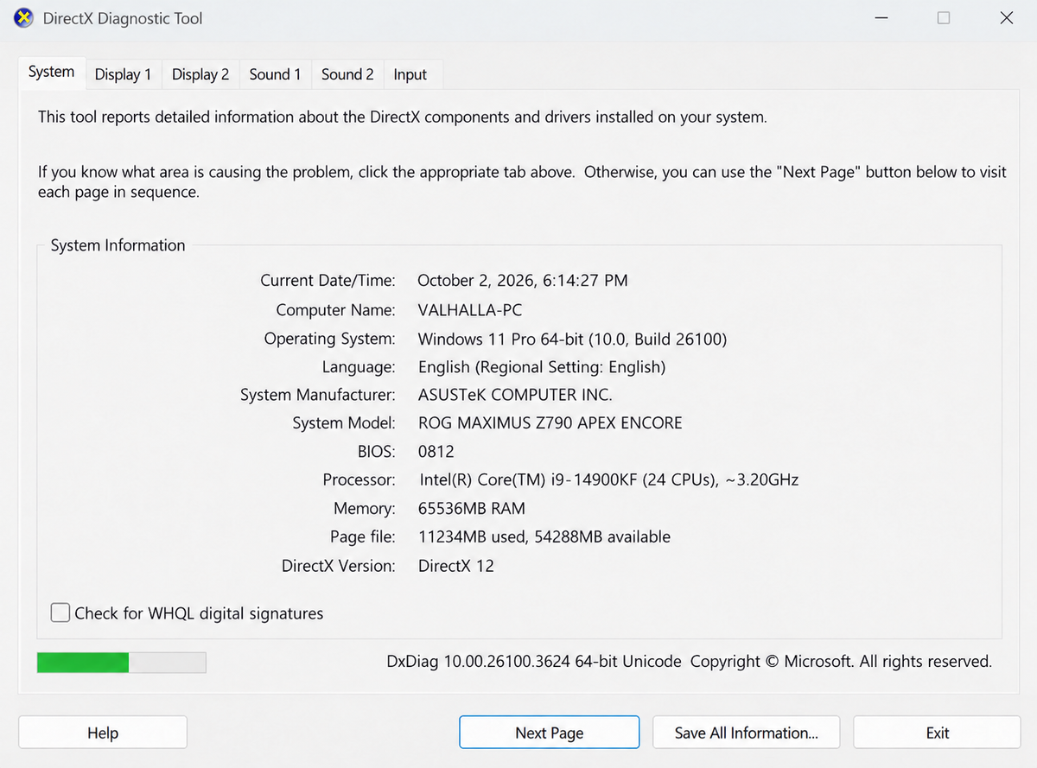The height and width of the screenshot is (768, 1037).
Task: Open the Sound 2 tab
Action: click(347, 74)
